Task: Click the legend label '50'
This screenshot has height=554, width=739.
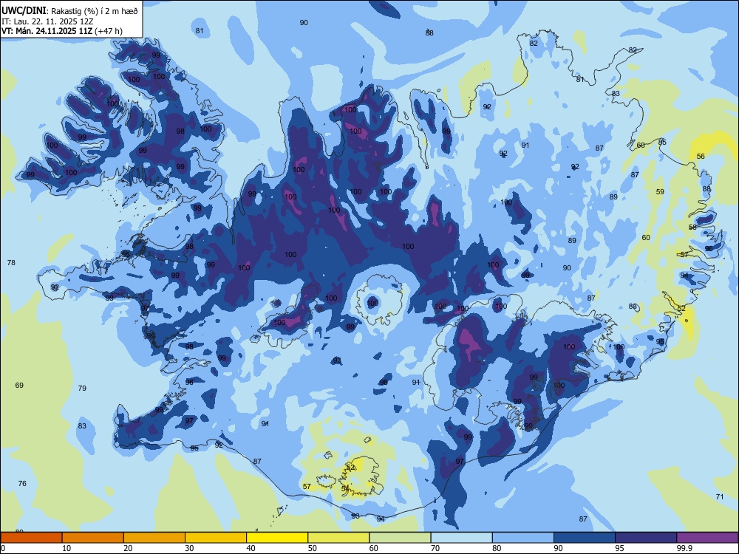Action: pos(313,548)
